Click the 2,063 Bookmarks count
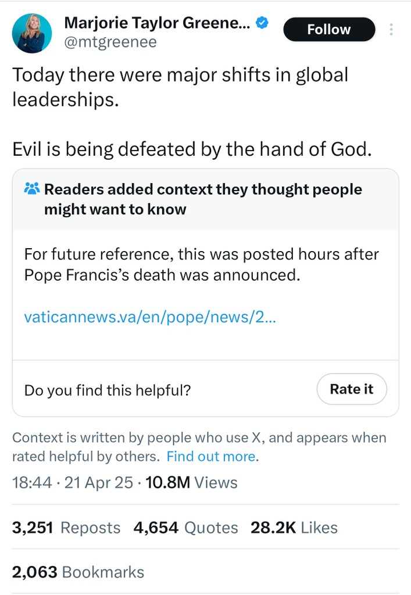 78,572
